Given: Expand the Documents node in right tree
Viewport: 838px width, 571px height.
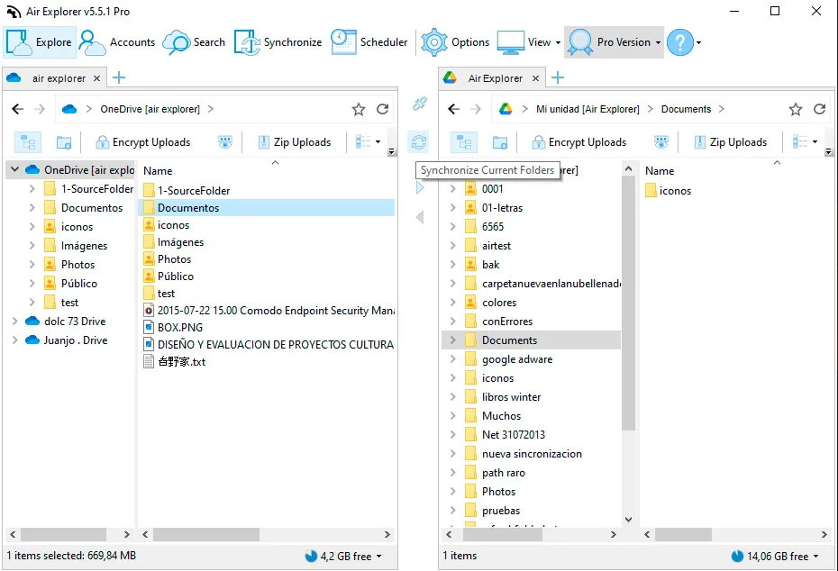Looking at the screenshot, I should (452, 340).
